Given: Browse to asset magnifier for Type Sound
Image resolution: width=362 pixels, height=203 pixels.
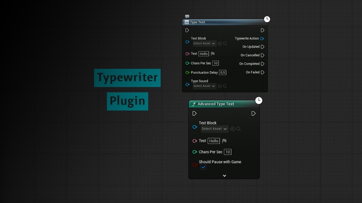Looking at the screenshot, I should (x=225, y=86).
